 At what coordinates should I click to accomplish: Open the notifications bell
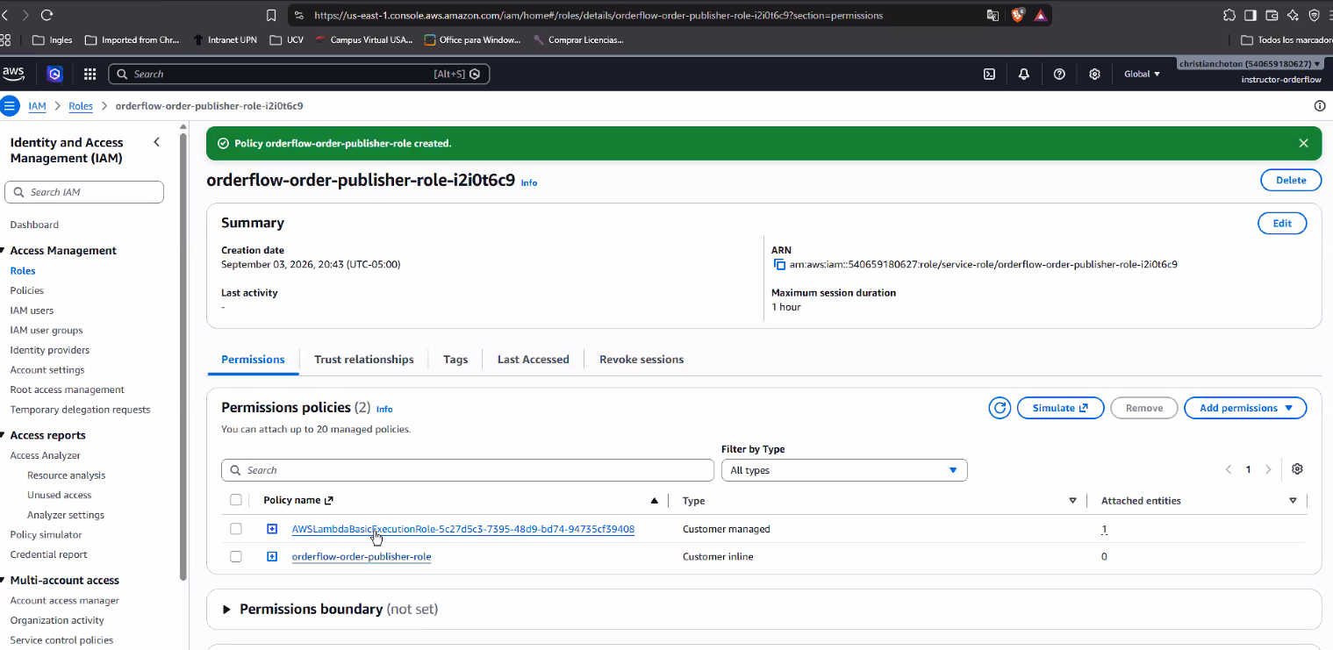pos(1024,74)
